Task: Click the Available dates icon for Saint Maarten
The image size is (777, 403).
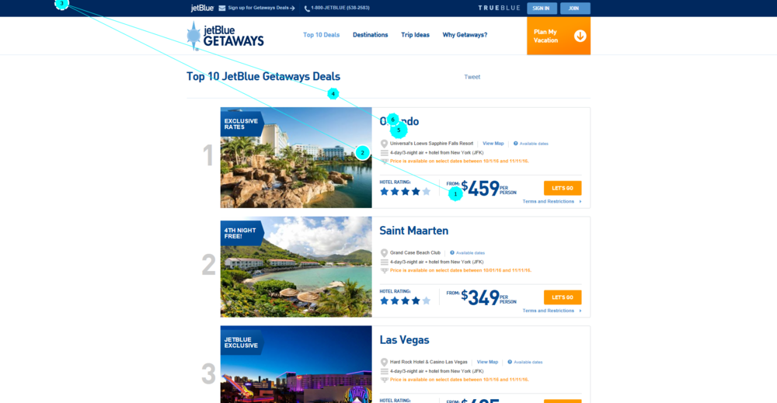Action: 452,253
